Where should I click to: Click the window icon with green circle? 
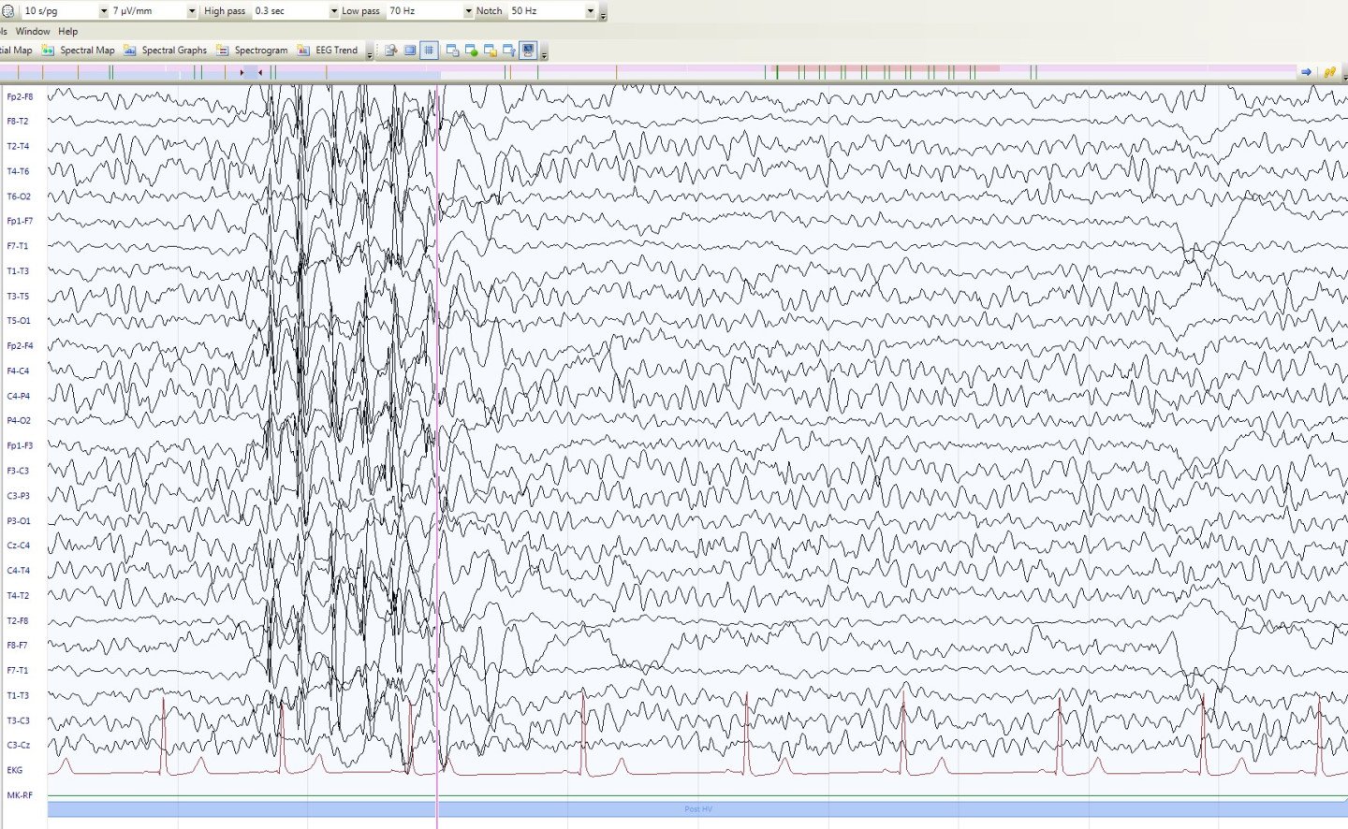pos(471,51)
